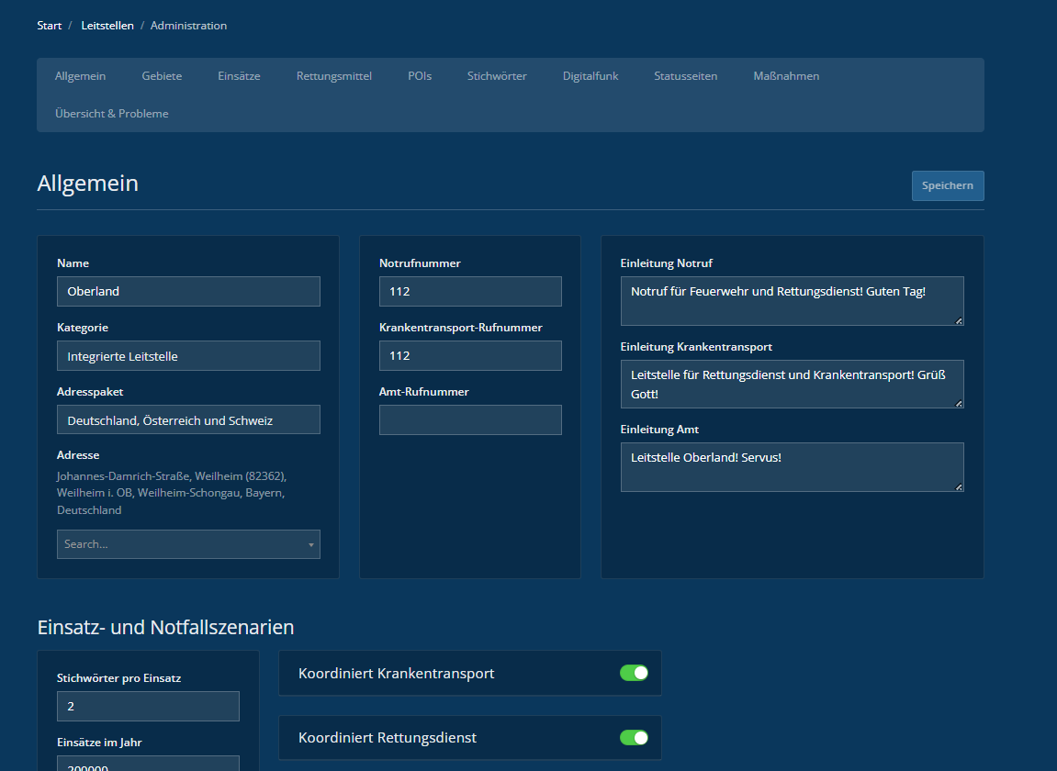This screenshot has width=1057, height=771.
Task: Go to the Rettungsmittel tab
Action: click(x=333, y=76)
